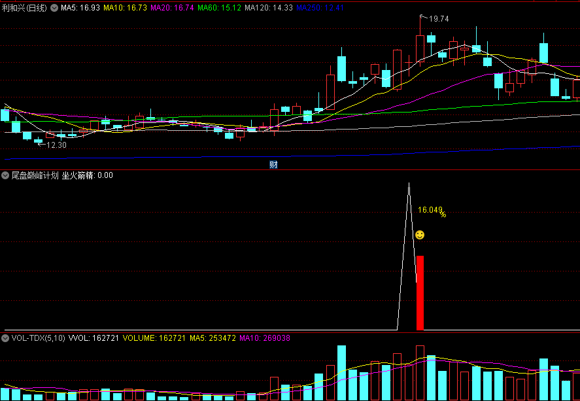Select the 利和兴(日线) chart title

24,8
